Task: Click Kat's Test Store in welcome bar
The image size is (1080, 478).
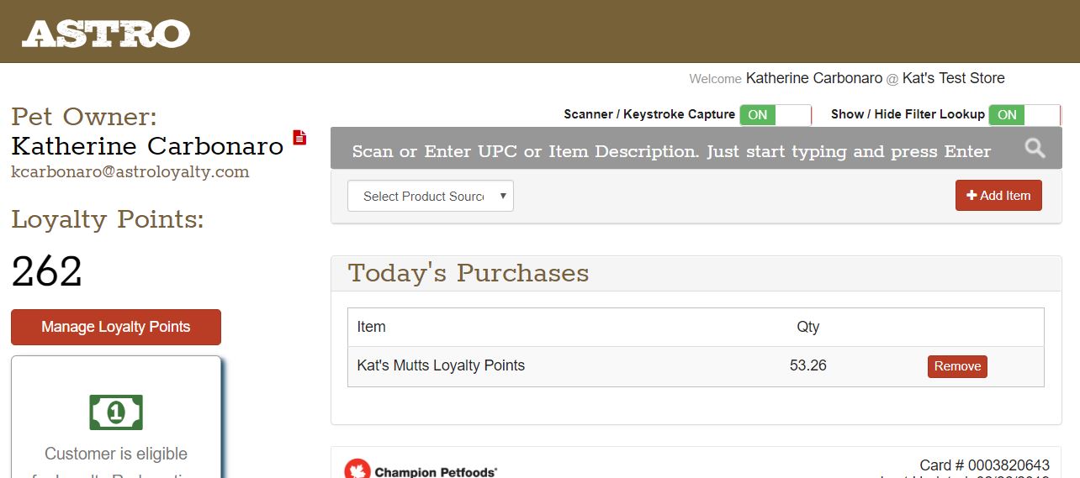Action: tap(954, 78)
